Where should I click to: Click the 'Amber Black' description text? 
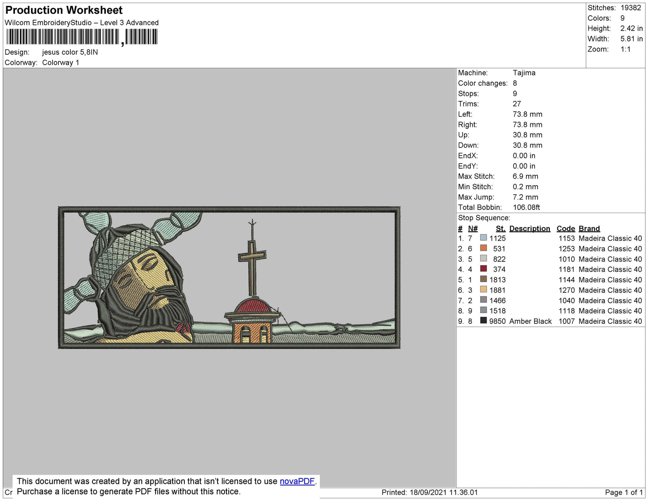[x=531, y=322]
